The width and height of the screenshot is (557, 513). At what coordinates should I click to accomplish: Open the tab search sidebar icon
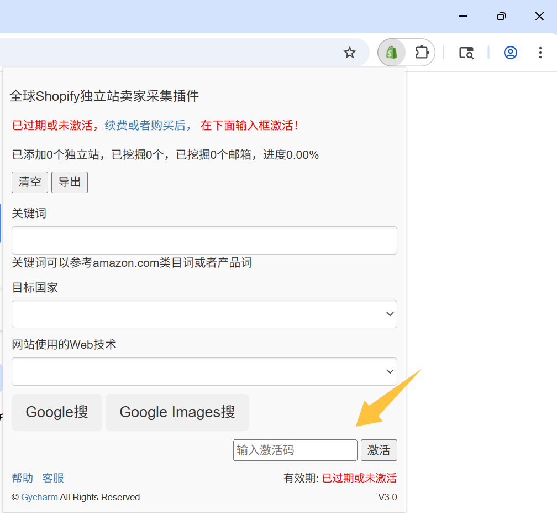(x=466, y=53)
